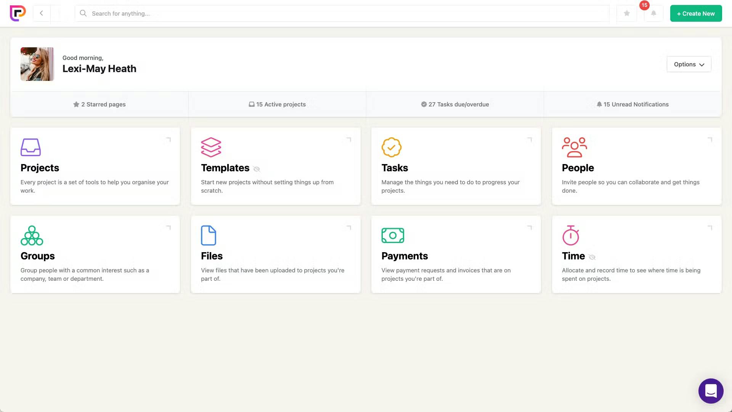Click Time description about allocating time

click(631, 275)
